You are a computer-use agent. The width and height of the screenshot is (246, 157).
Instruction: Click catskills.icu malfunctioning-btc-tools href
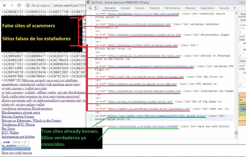144,56
